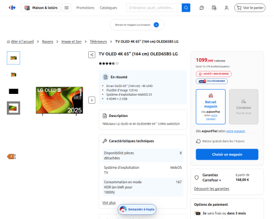Viewport: 274px width, 219px height.
Task: Go to Promotions
Action: [85, 7]
